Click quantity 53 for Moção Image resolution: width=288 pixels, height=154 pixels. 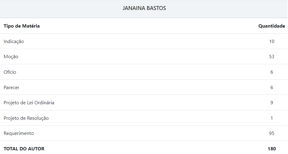pyautogui.click(x=271, y=57)
